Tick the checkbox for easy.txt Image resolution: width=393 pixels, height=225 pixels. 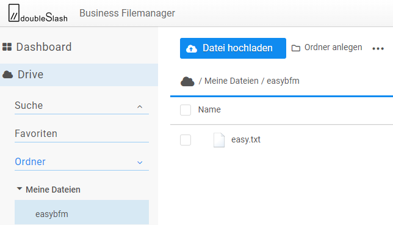coord(186,140)
